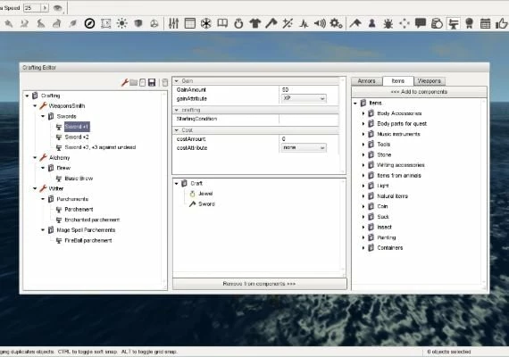Screen dimensions: 509x357
Task: Click the pie chart icon in toolbar
Action: tap(154, 23)
